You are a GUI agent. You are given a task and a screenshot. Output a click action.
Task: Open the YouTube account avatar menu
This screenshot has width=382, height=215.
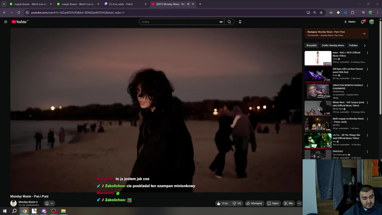pos(372,22)
